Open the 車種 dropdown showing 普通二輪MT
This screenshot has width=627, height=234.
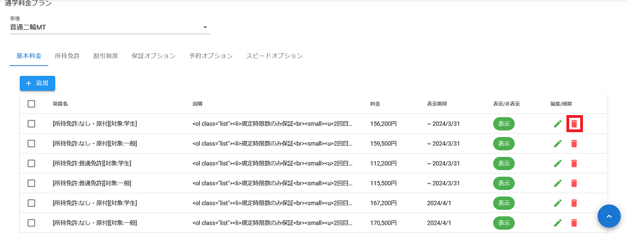(110, 27)
